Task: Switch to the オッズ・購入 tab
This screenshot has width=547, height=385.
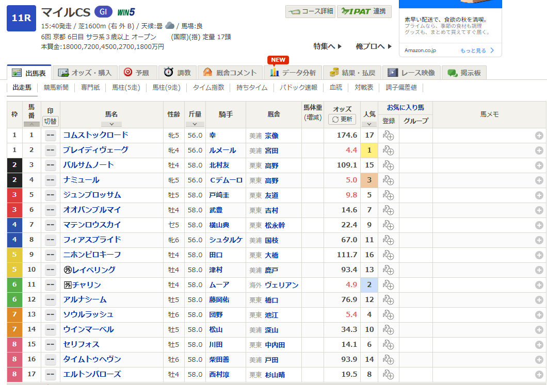Action: [87, 73]
